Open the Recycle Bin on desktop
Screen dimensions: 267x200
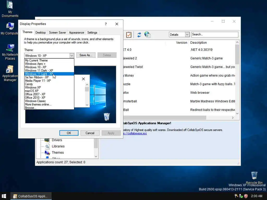point(254,178)
